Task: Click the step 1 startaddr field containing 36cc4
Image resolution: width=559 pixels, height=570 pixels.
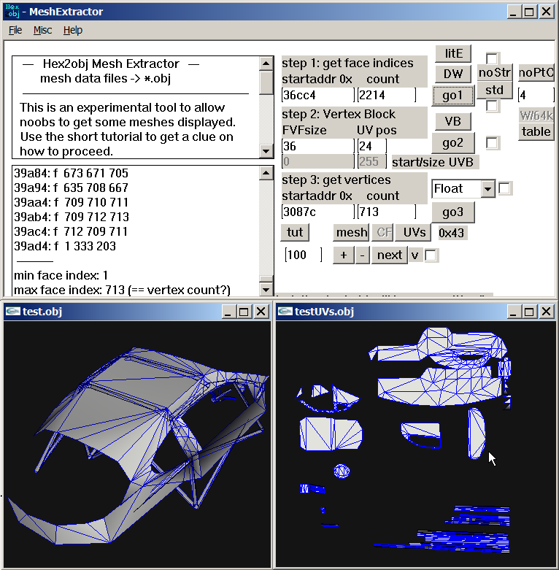Action: point(317,95)
